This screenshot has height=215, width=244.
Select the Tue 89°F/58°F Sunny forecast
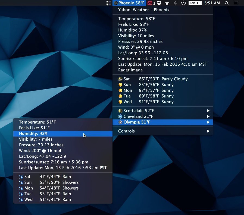162,96
